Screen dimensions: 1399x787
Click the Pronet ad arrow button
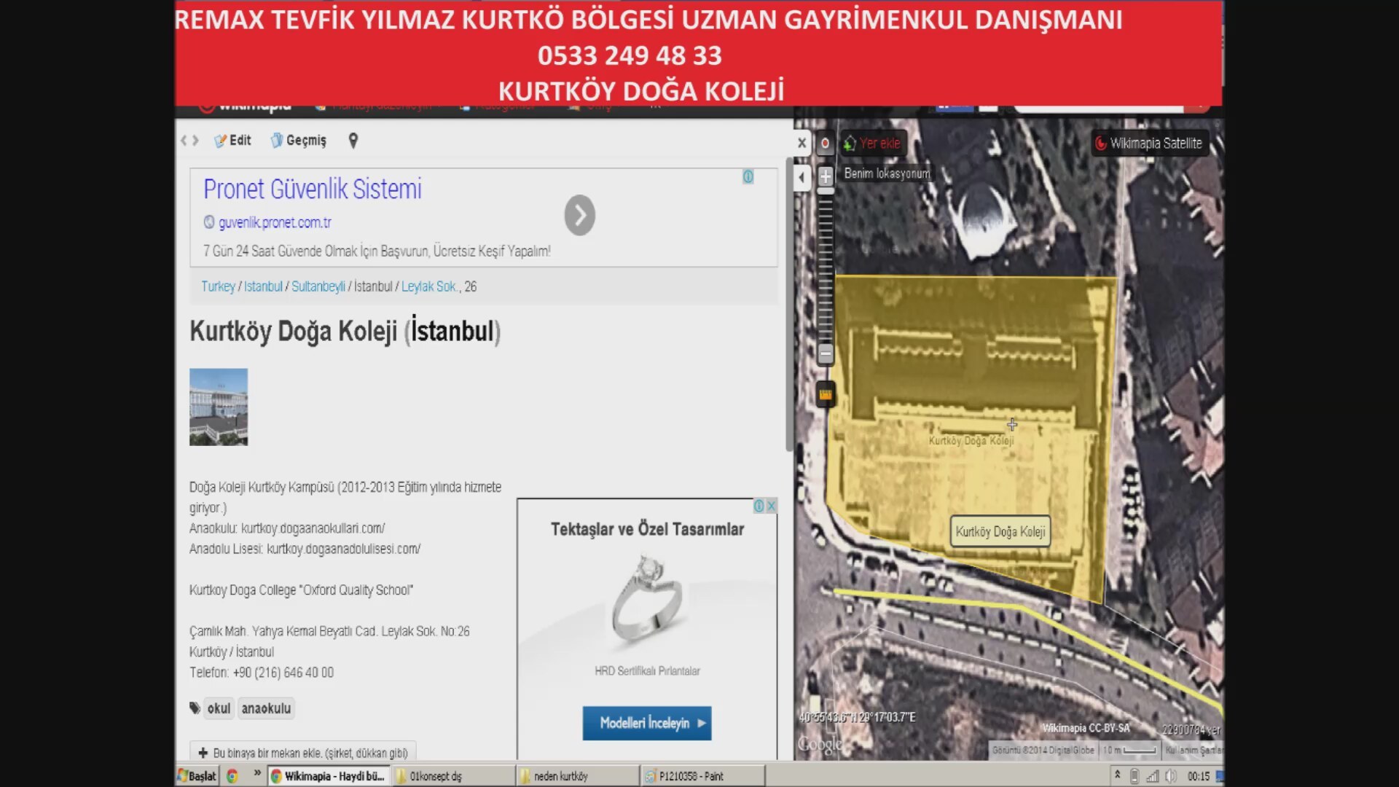pos(579,215)
